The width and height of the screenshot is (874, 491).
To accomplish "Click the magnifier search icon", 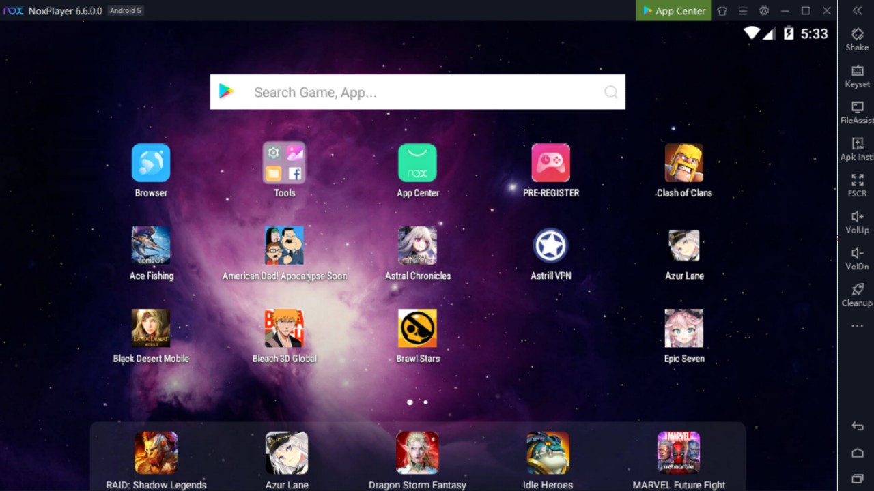I will point(611,92).
